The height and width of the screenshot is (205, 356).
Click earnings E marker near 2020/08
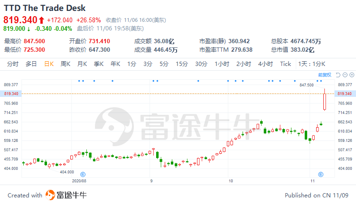point(83,174)
